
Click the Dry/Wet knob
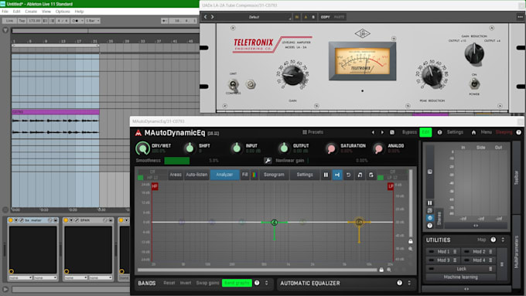[x=142, y=148]
